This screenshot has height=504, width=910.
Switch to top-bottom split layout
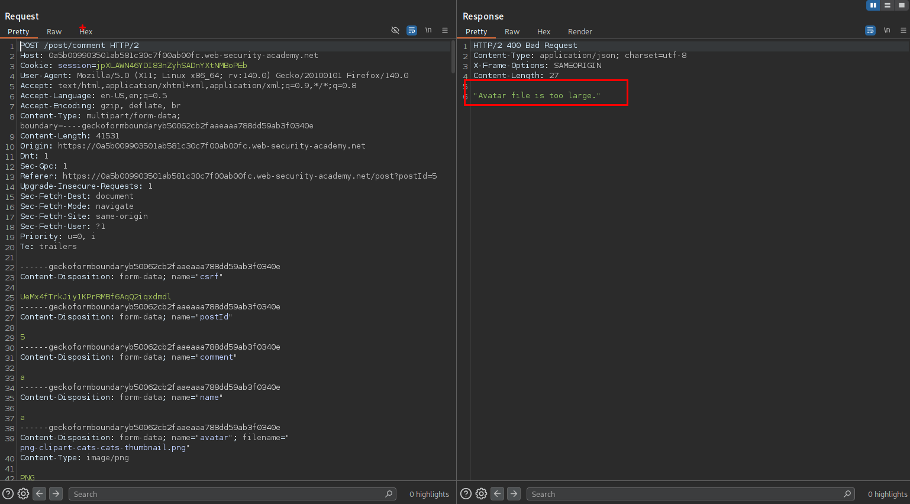(x=887, y=5)
